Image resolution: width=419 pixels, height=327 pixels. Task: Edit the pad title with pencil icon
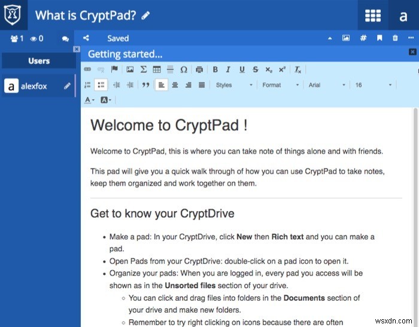(x=145, y=16)
